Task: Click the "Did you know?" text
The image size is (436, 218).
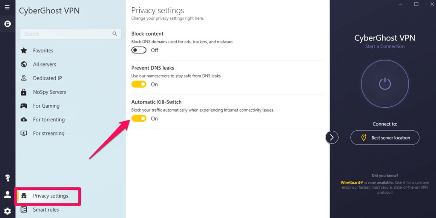Action: (x=385, y=176)
